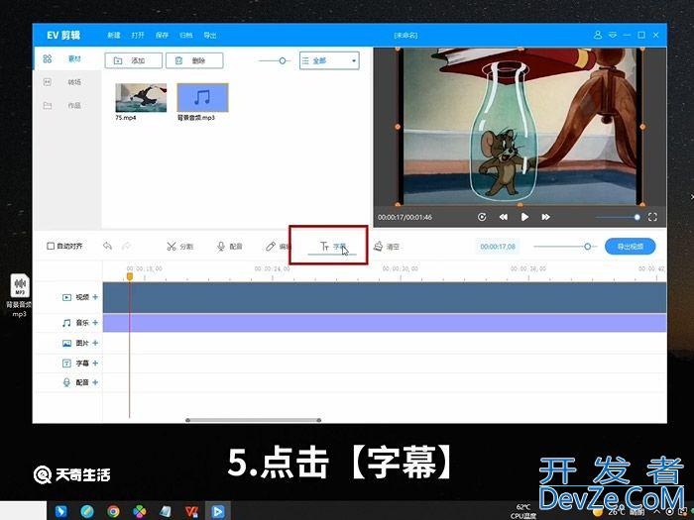This screenshot has height=520, width=694.
Task: Open the 全部 filter dropdown
Action: coord(329,60)
